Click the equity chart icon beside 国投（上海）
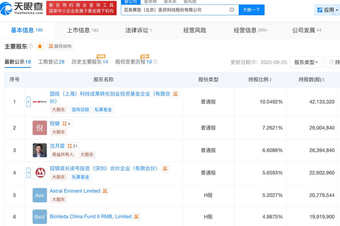This screenshot has height=226, width=340. pos(175,94)
